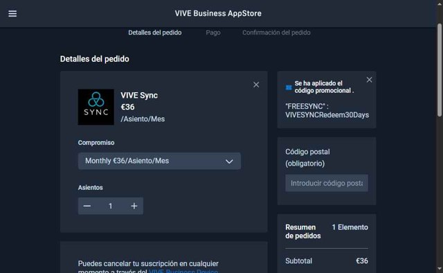Click the scrollbar down arrow
The image size is (443, 273).
(x=440, y=268)
